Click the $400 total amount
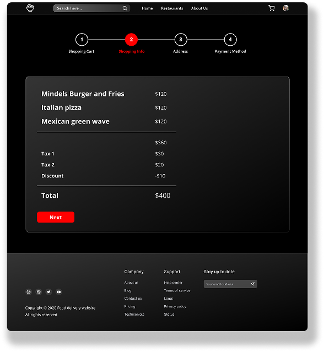 [163, 196]
